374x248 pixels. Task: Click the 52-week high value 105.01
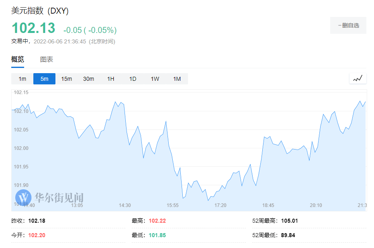pos(289,221)
